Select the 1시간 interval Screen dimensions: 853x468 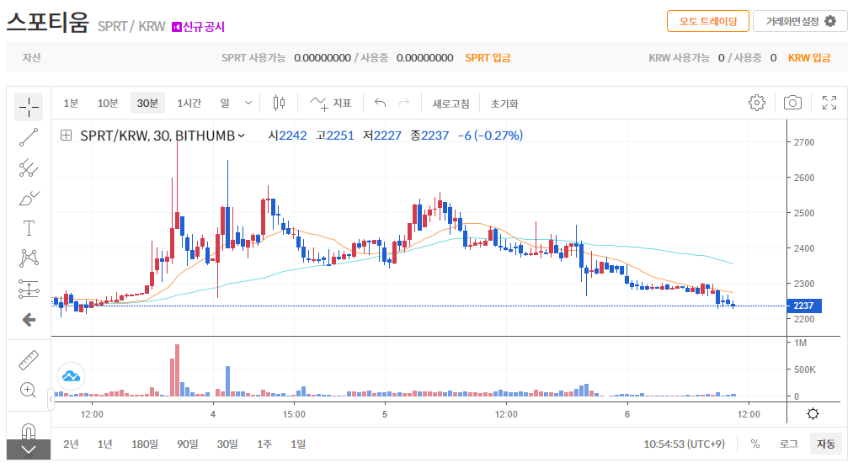click(189, 103)
